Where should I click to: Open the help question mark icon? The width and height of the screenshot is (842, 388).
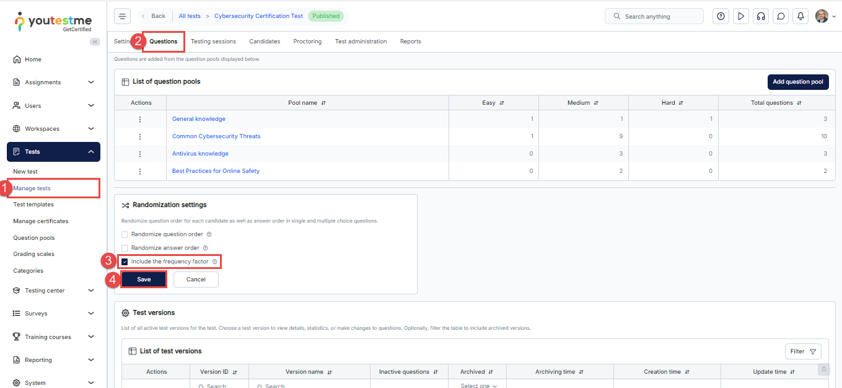(721, 16)
